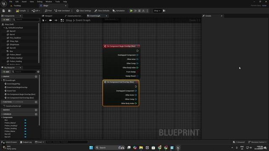Click End Overlap node execution output pin
The height and width of the screenshot is (151, 269).
coord(136,87)
